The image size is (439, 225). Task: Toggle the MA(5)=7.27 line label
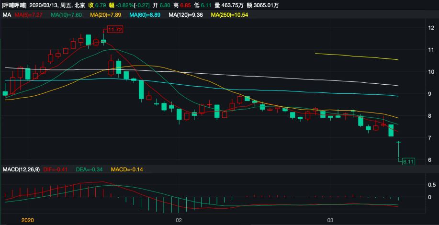tap(31, 15)
